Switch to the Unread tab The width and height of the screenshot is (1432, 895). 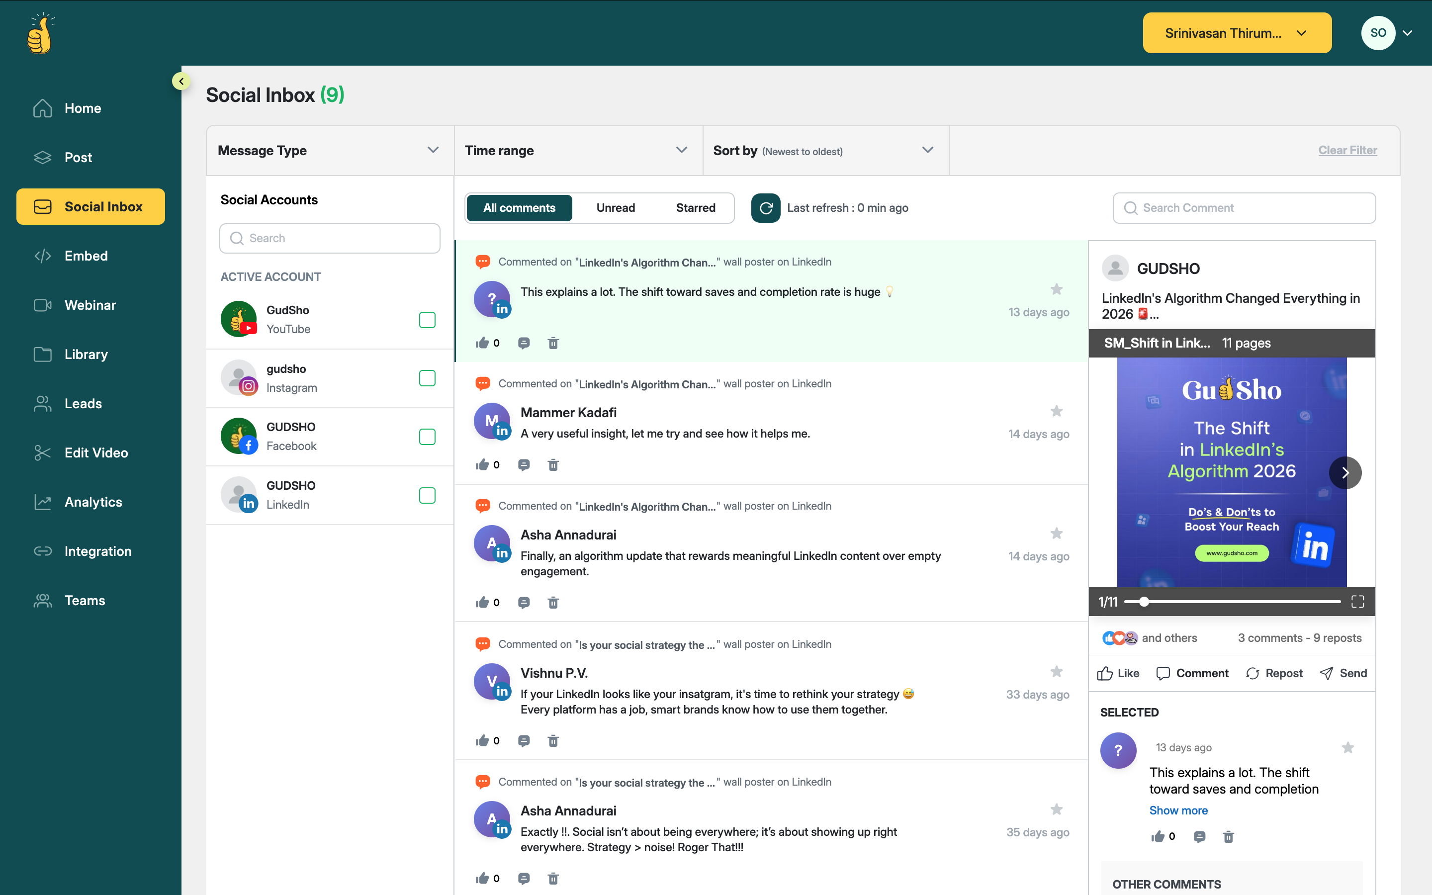pyautogui.click(x=616, y=208)
